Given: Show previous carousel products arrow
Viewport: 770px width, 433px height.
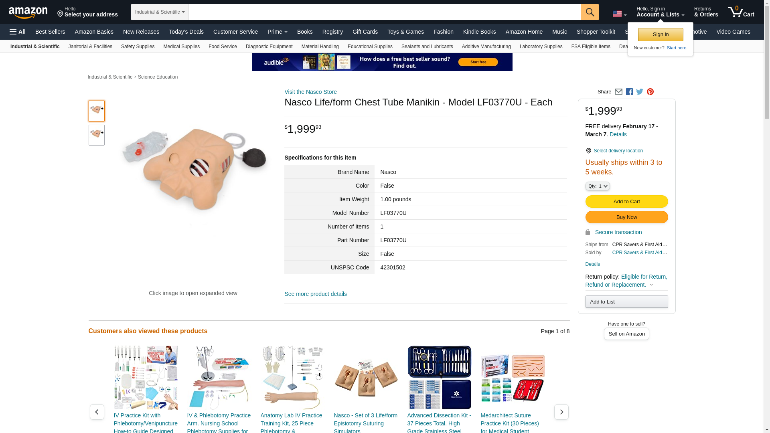Looking at the screenshot, I should [97, 412].
